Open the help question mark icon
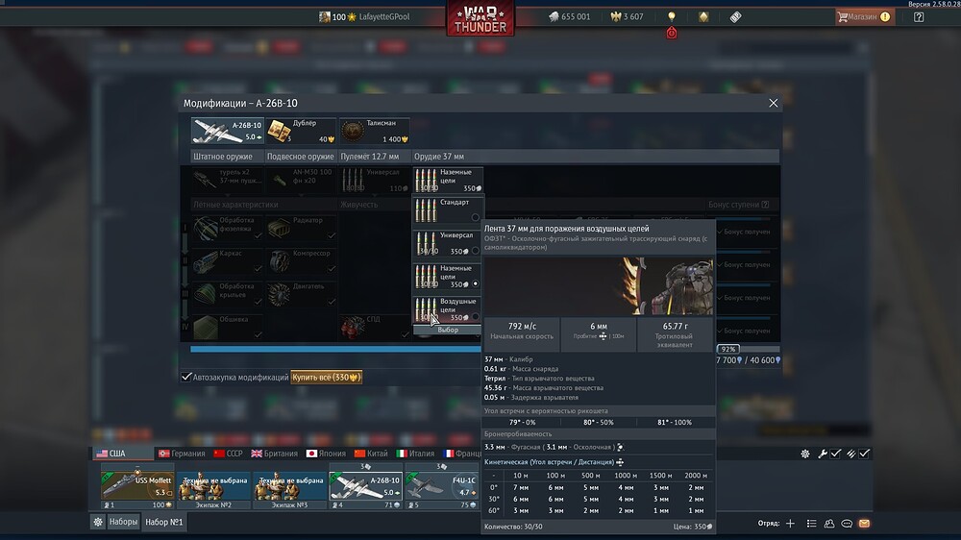Screen dimensions: 961x540 [x=918, y=17]
